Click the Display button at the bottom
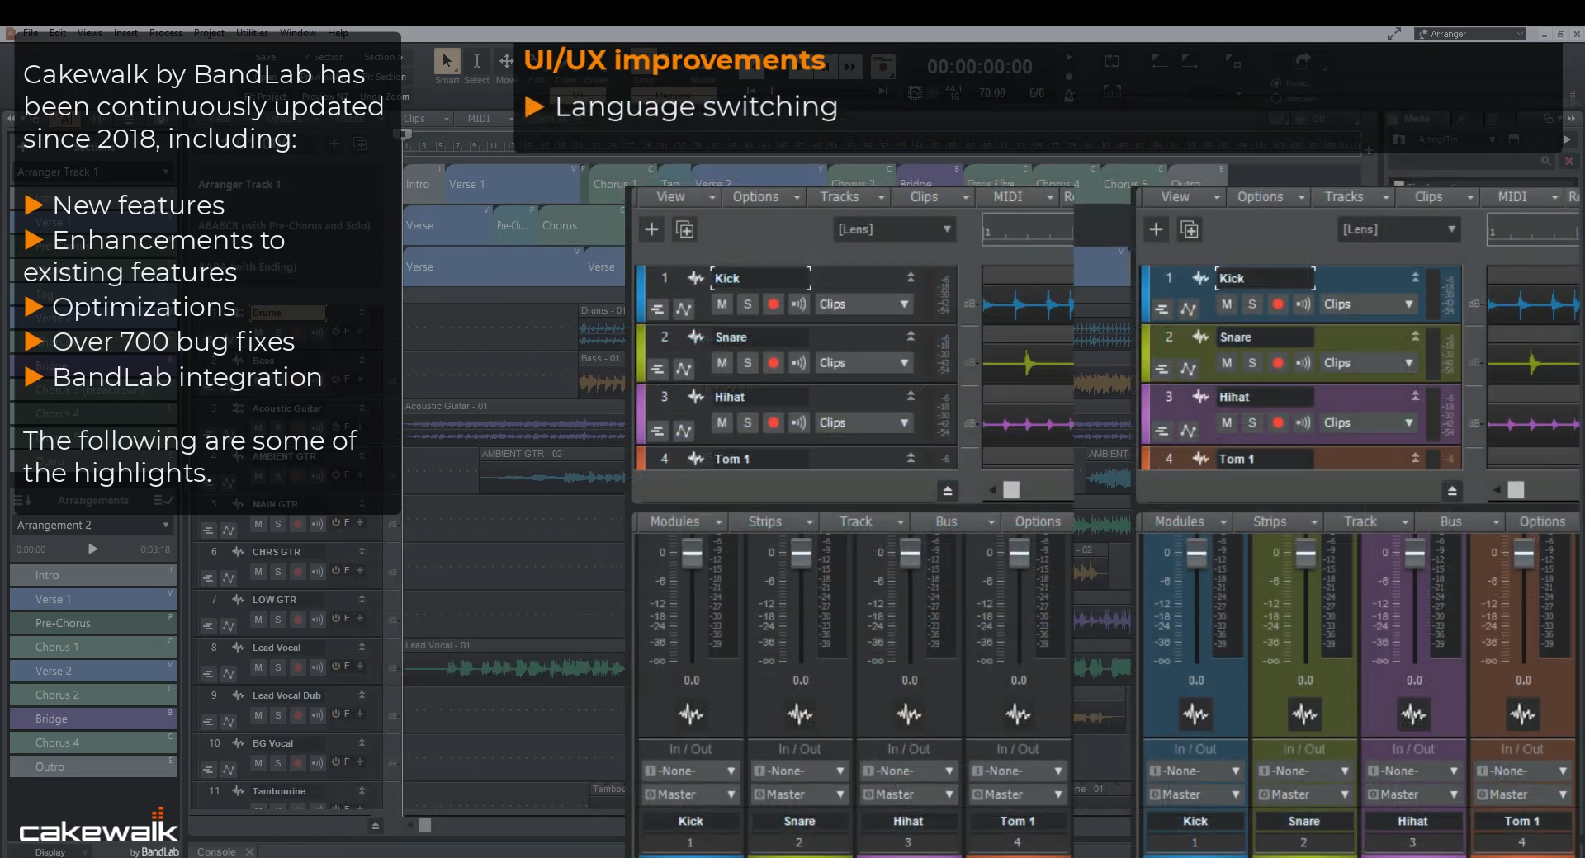 (50, 851)
